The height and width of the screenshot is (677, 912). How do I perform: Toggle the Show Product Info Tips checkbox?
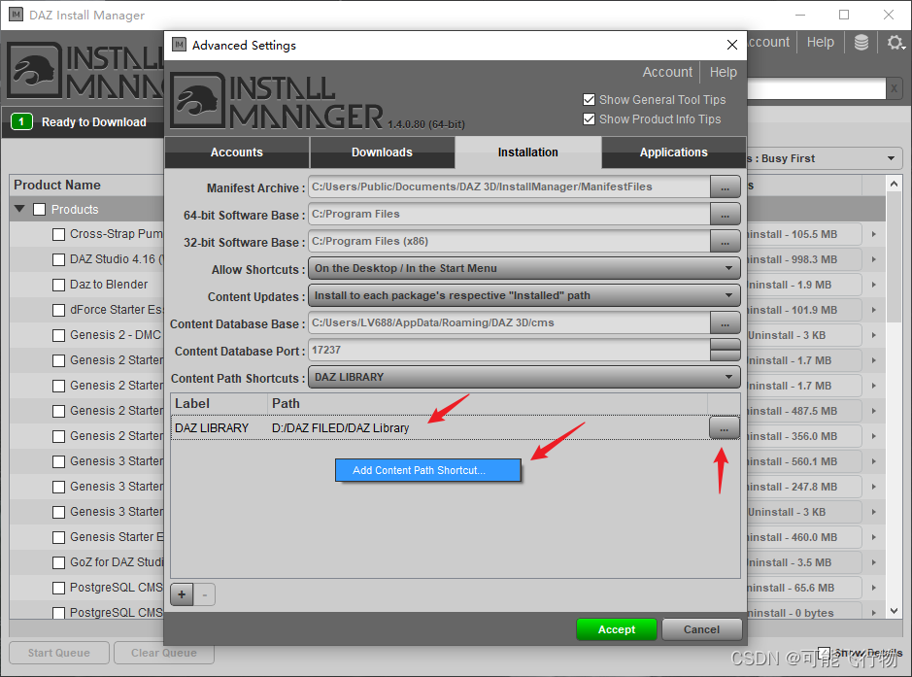[589, 119]
